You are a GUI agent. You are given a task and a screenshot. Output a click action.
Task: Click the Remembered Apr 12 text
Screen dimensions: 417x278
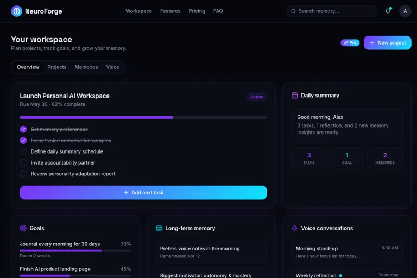180,256
